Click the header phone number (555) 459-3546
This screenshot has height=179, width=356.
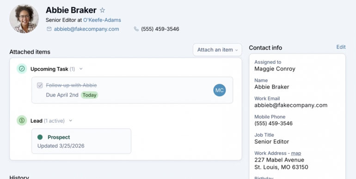tap(160, 29)
